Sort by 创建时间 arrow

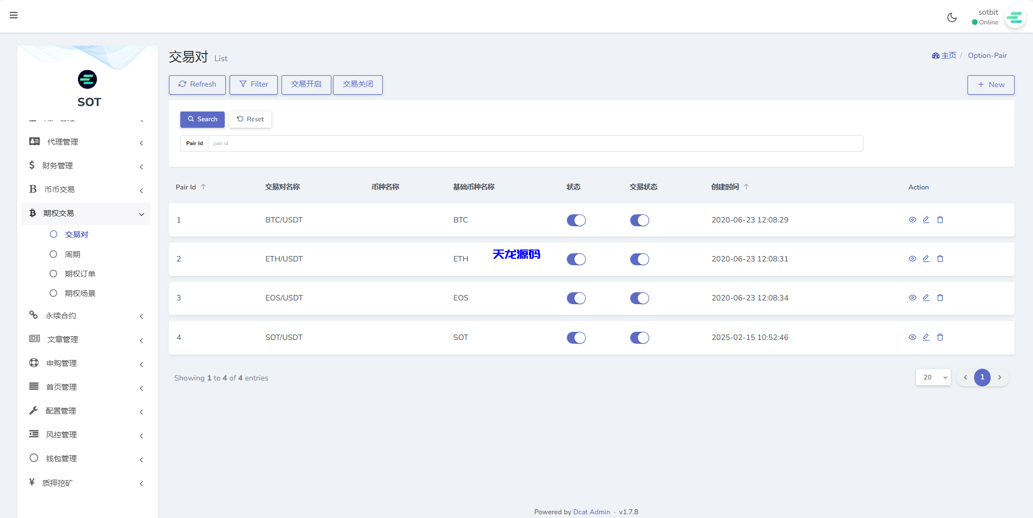pyautogui.click(x=746, y=187)
